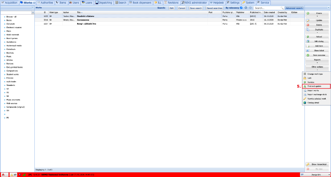Expand the Create button dropdown arrow
The height and width of the screenshot is (177, 331).
pyautogui.click(x=317, y=16)
